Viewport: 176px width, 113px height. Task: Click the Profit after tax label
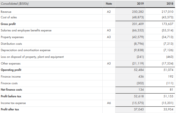[10, 110]
